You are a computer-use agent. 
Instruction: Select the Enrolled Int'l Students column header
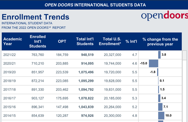(38, 41)
